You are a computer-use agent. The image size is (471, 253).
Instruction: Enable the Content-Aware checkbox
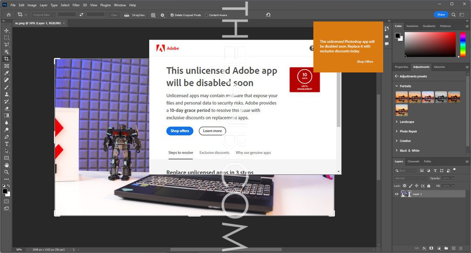206,15
